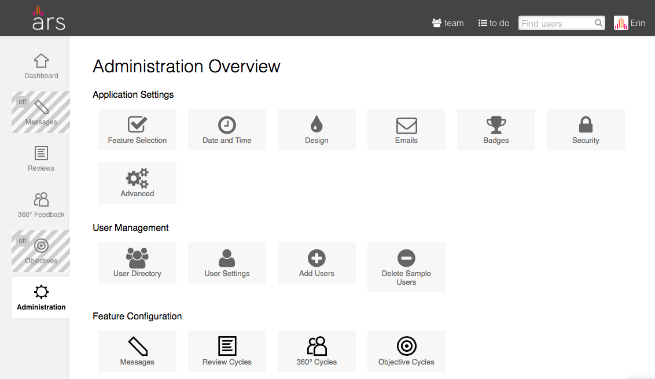Click the team link in header
Screen dimensions: 655x379
(x=448, y=23)
